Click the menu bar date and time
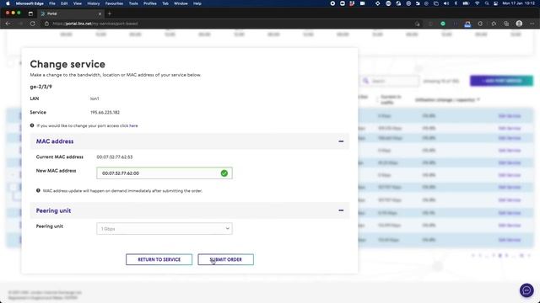 pyautogui.click(x=519, y=3)
